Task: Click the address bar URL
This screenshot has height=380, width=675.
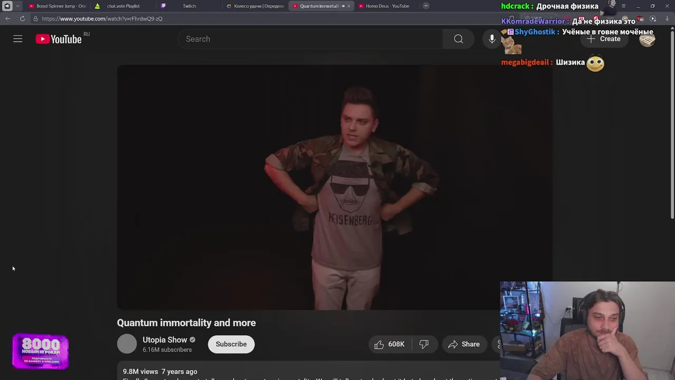Action: click(x=102, y=18)
